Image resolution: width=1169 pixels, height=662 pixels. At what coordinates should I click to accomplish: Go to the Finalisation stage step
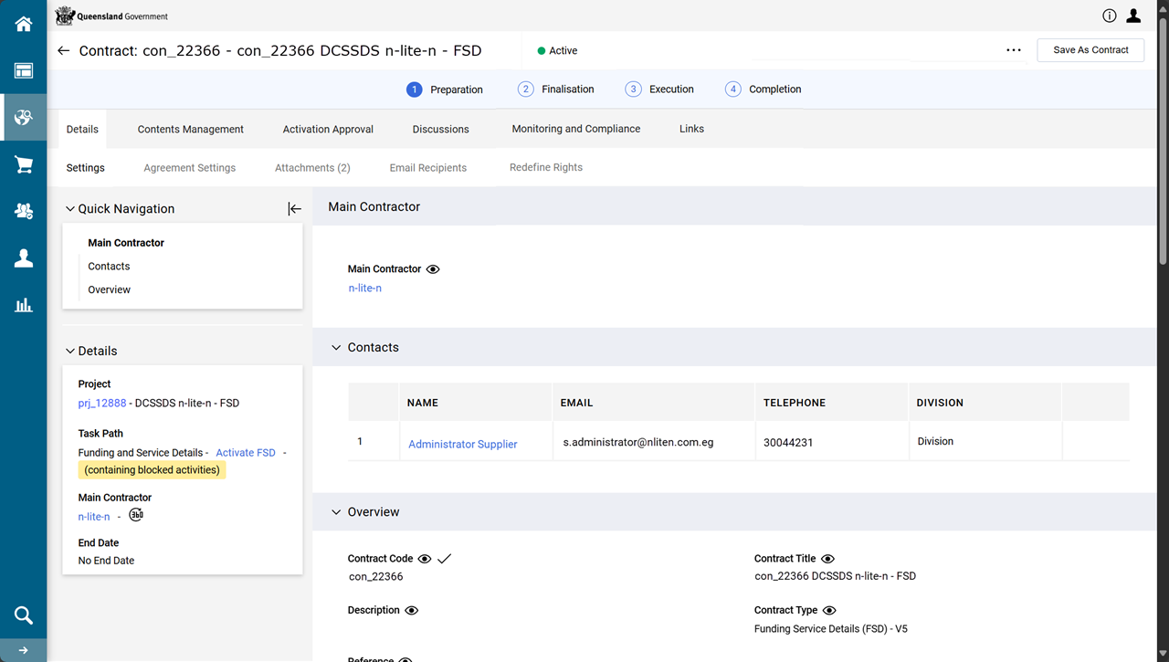click(x=556, y=89)
